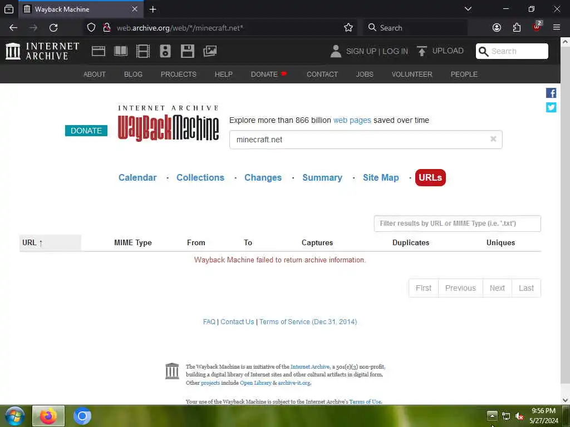Reload the page with the refresh icon
This screenshot has height=427, width=570.
tap(53, 28)
